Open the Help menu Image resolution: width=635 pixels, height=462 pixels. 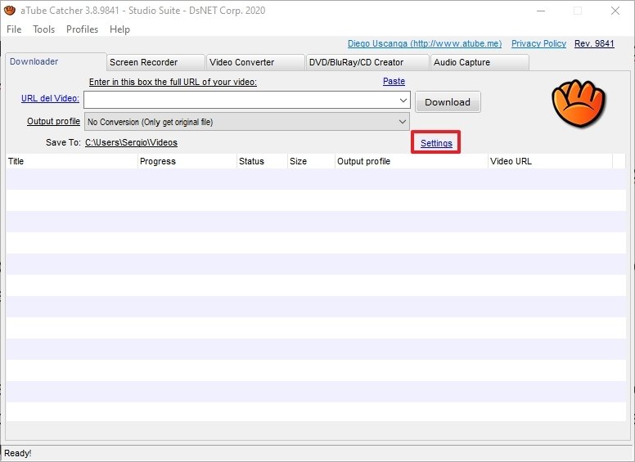point(119,29)
